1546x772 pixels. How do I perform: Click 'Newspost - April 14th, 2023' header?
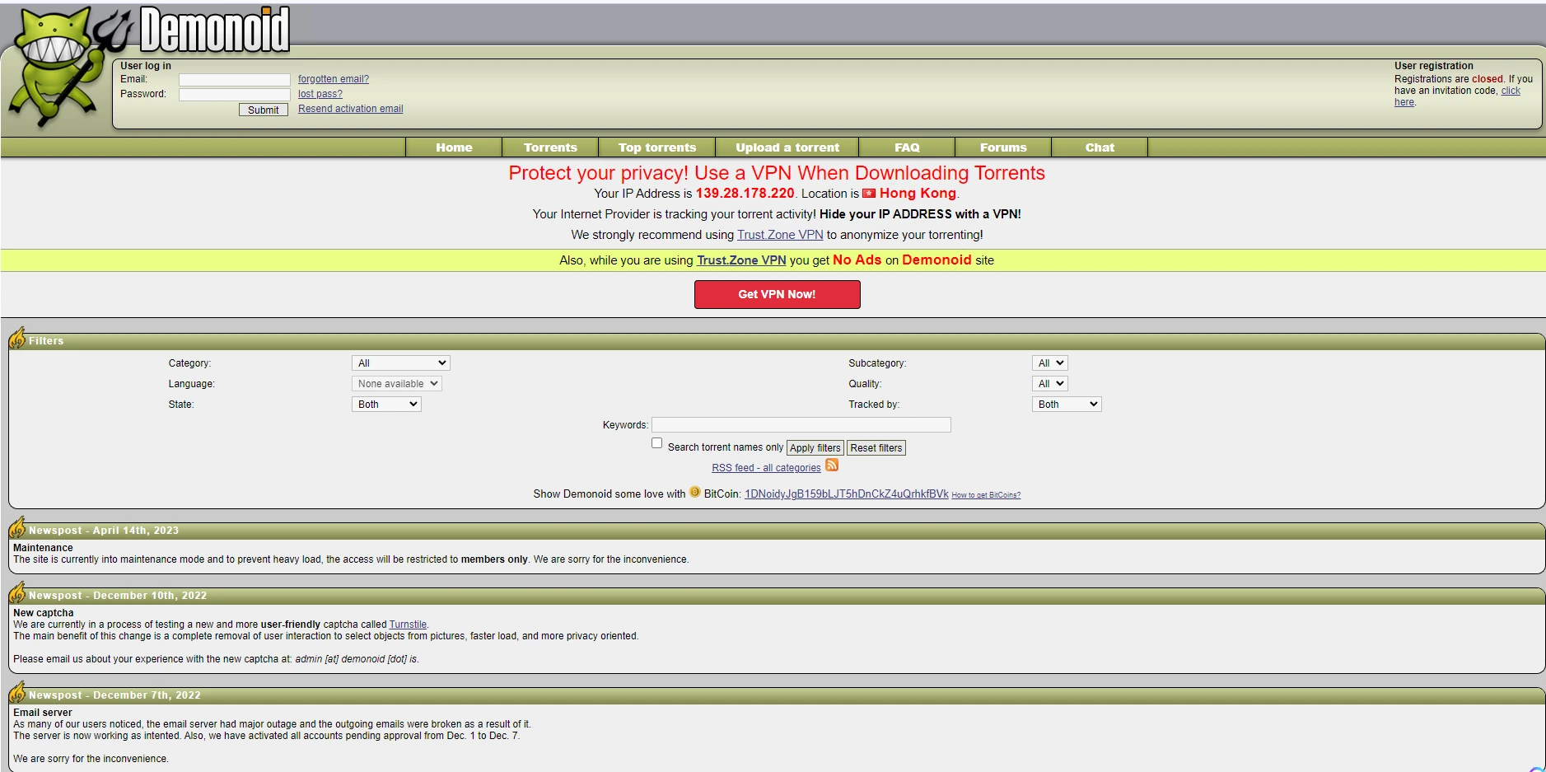coord(104,531)
